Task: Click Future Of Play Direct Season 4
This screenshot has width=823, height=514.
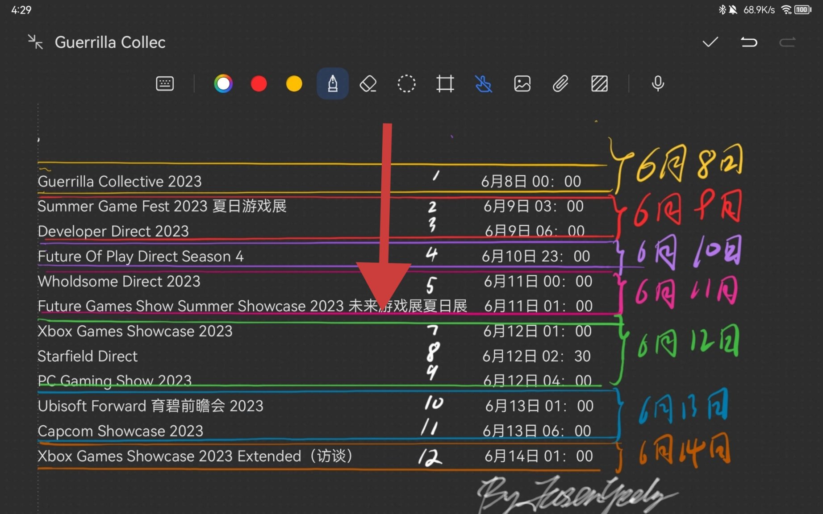Action: point(141,256)
